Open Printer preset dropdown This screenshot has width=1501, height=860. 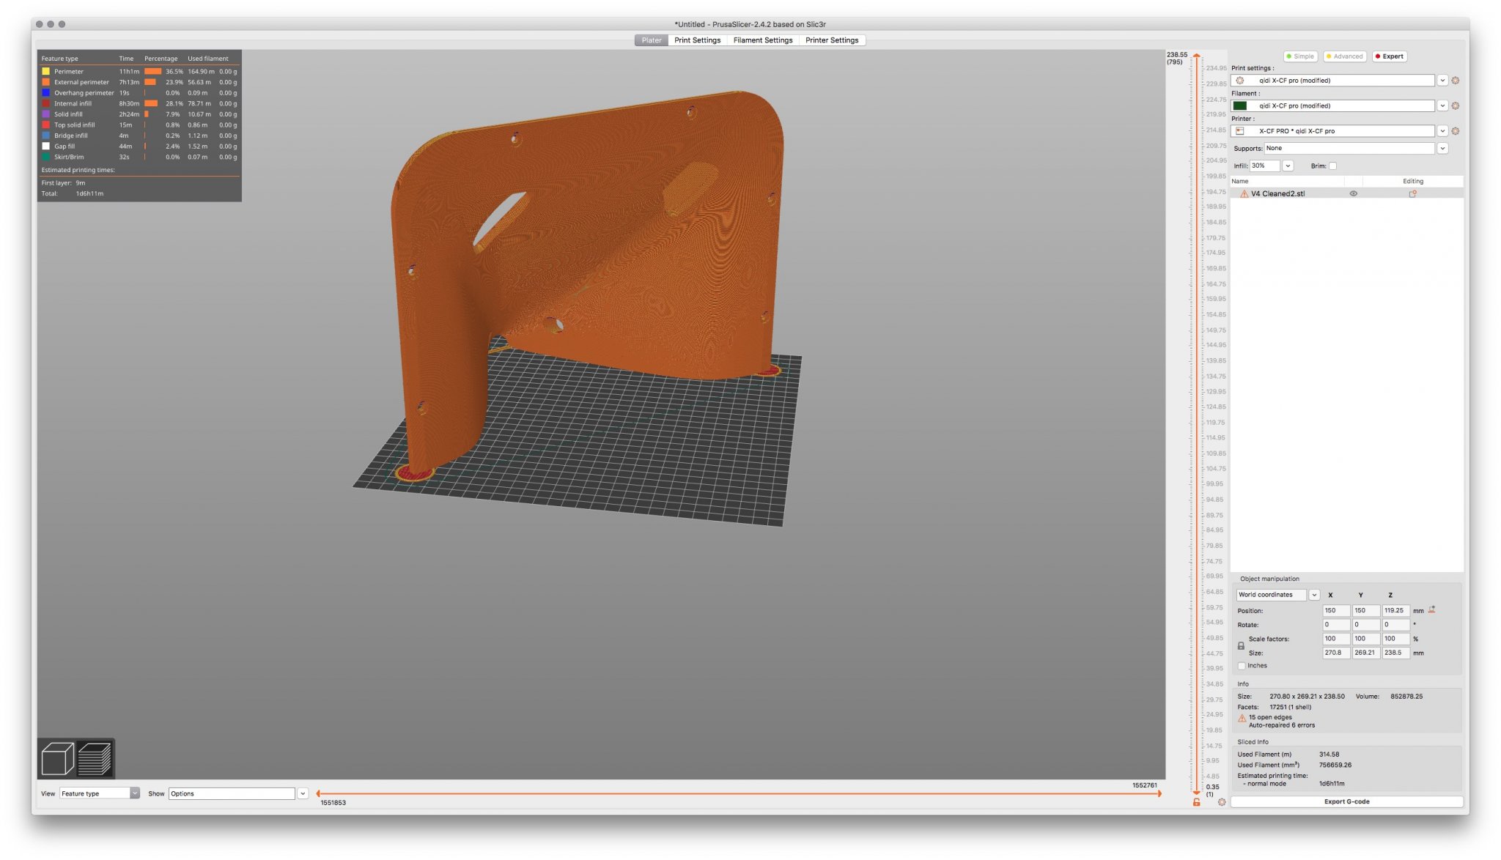tap(1442, 131)
